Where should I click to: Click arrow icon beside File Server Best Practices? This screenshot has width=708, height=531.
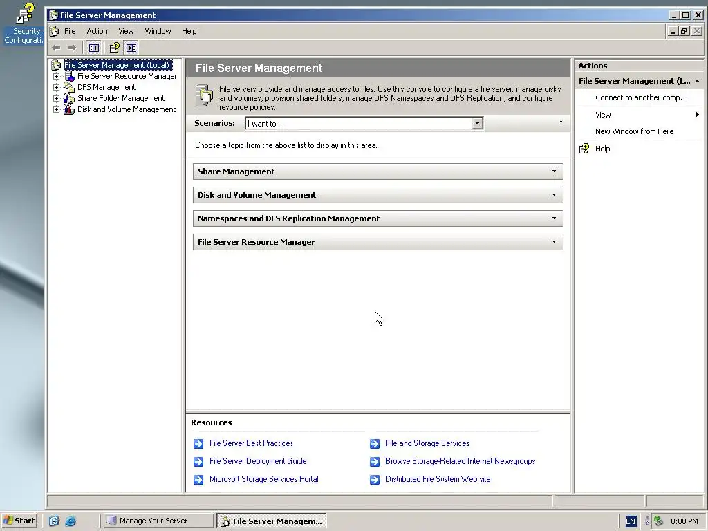(x=198, y=444)
